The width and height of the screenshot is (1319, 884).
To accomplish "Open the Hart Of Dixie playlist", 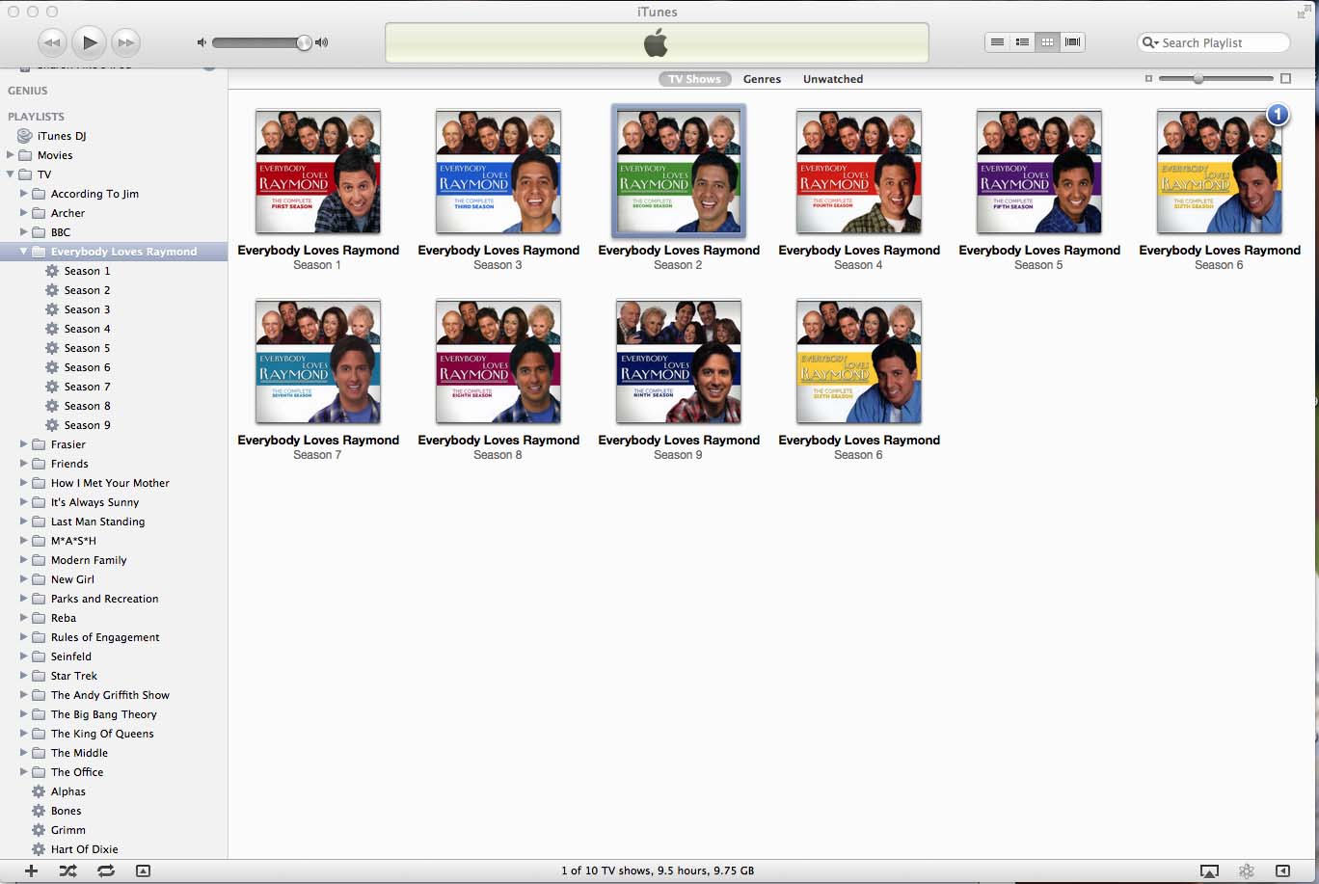I will pyautogui.click(x=84, y=849).
